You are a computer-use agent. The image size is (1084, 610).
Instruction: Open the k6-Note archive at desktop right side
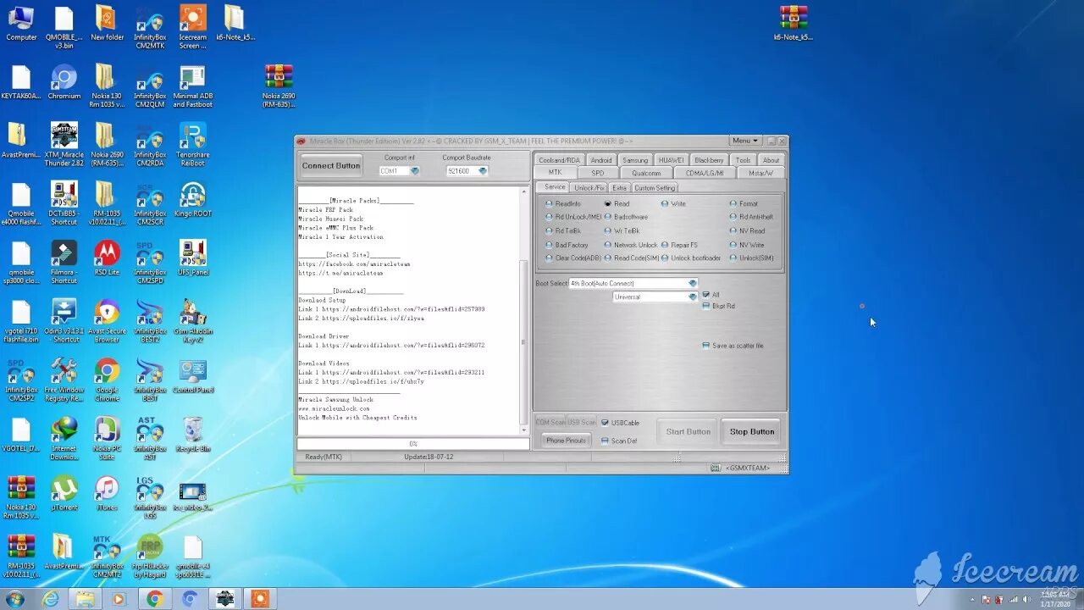tap(794, 23)
